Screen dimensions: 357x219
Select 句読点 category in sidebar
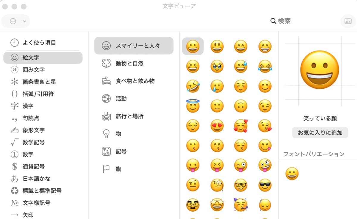[43, 118]
